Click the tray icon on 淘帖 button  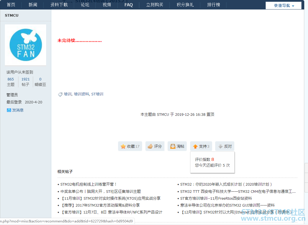pos(173,146)
